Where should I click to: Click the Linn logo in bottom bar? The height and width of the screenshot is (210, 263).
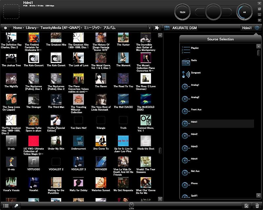[x=131, y=206]
